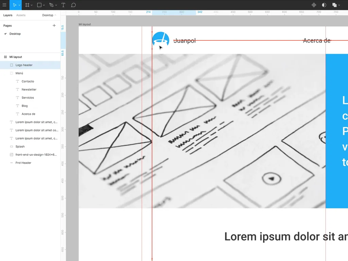348x261 pixels.
Task: Select the Text tool
Action: [63, 5]
